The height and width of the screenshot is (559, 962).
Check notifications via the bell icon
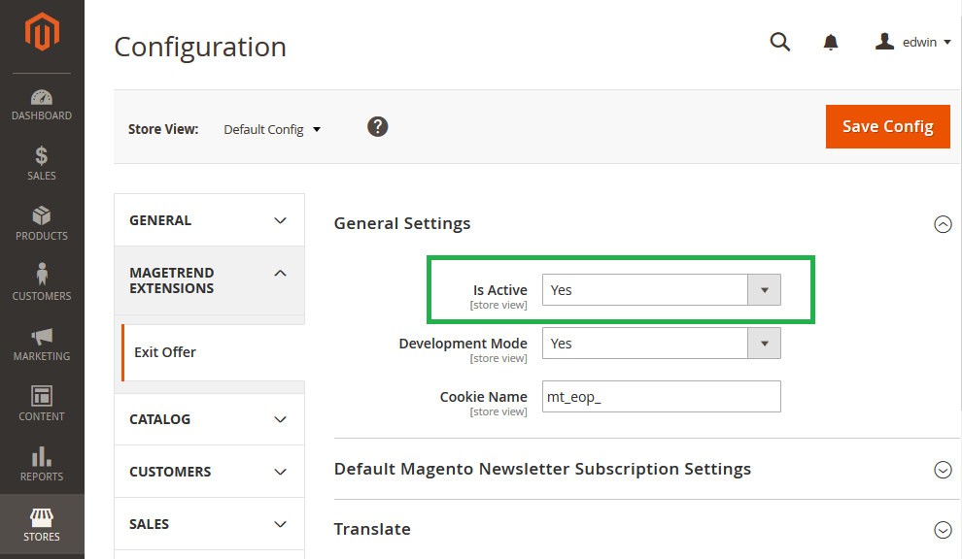[831, 42]
